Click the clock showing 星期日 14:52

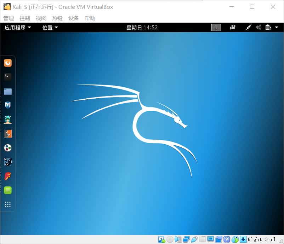click(x=142, y=27)
